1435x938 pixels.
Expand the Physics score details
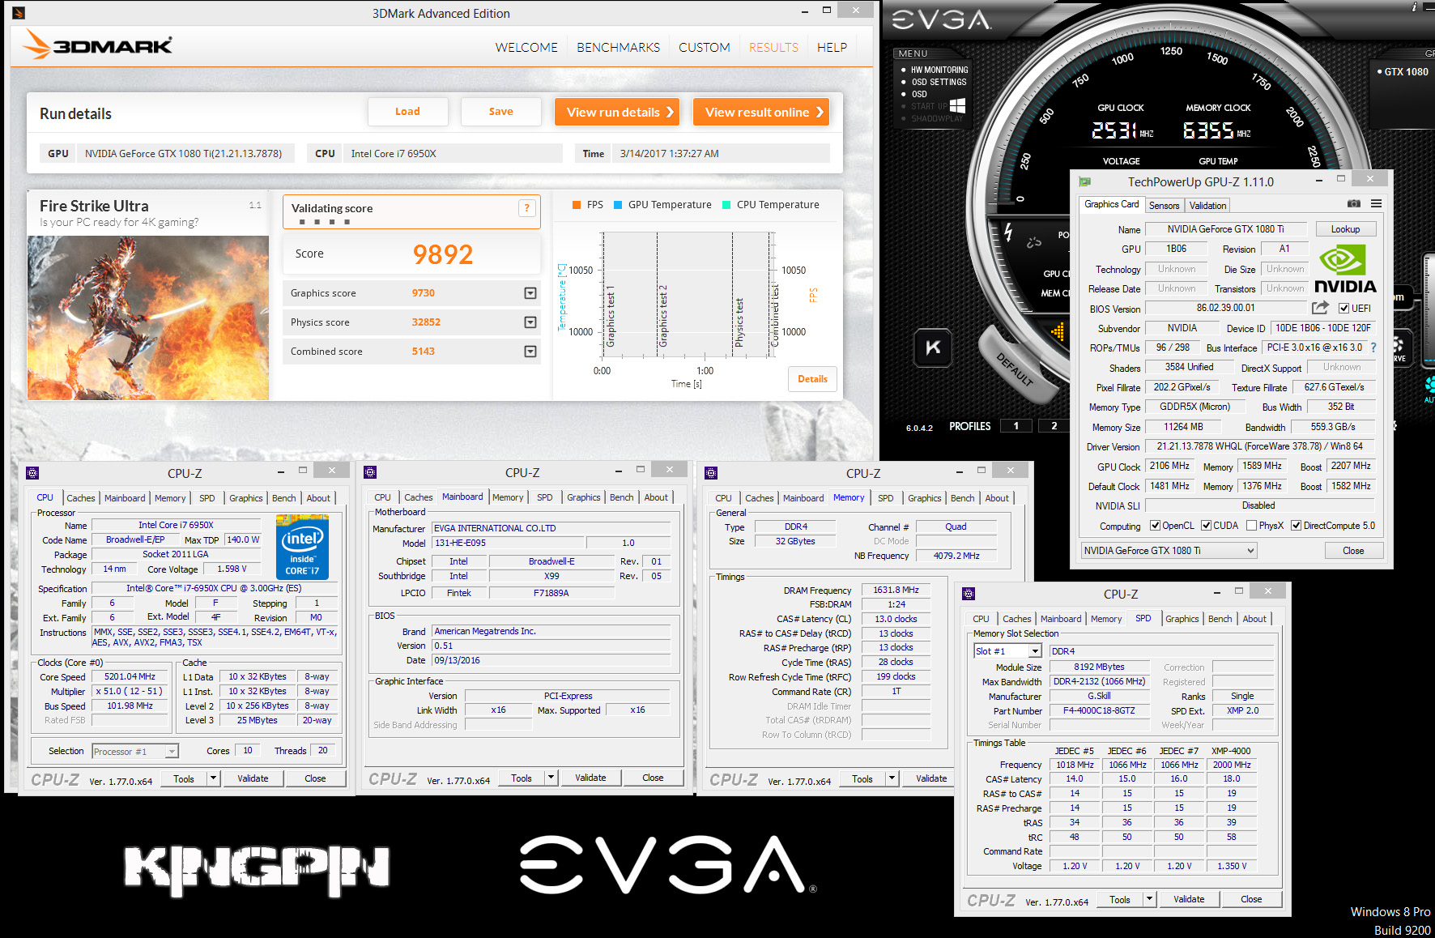click(530, 322)
